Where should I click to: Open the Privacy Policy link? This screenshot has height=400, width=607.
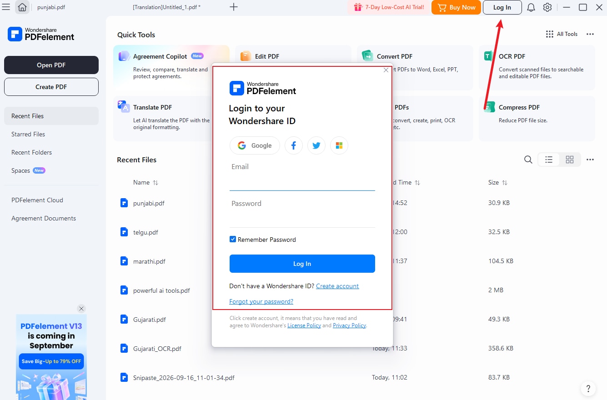(x=349, y=325)
